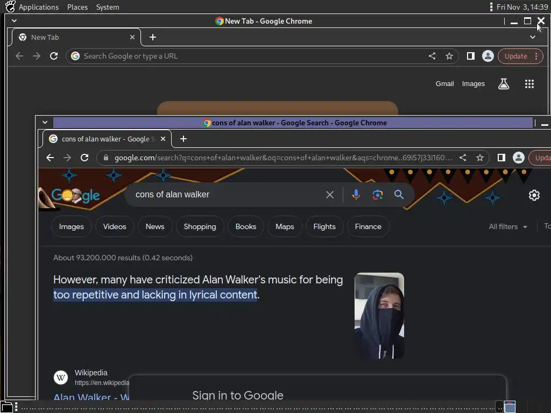
Task: Click the Google doodle logo
Action: (x=75, y=196)
